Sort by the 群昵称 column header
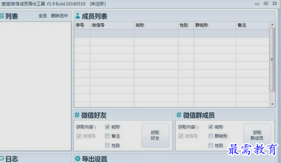281x163 pixels. pyautogui.click(x=215, y=26)
